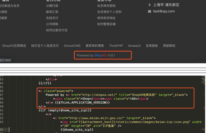Visit the 龚哥哥的博客 link
The height and width of the screenshot is (133, 206).
click(x=95, y=46)
